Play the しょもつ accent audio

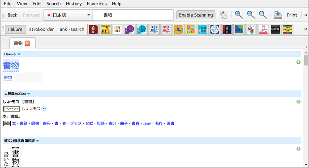(44, 109)
